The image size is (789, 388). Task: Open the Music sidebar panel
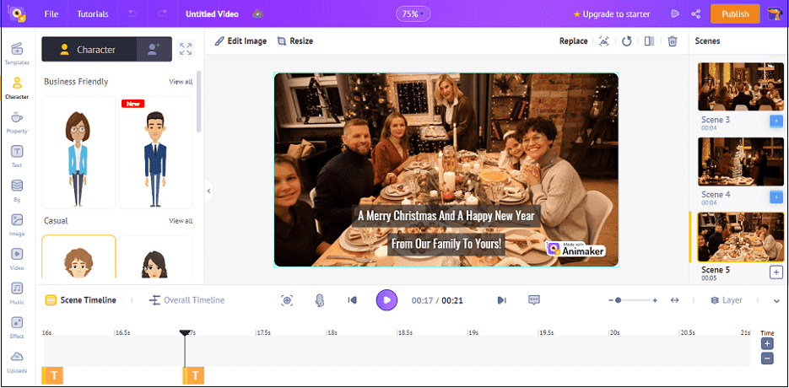(17, 293)
